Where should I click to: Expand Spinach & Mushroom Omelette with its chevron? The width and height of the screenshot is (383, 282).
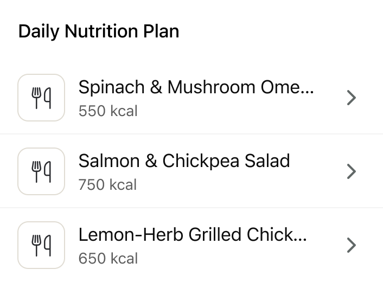click(x=352, y=98)
